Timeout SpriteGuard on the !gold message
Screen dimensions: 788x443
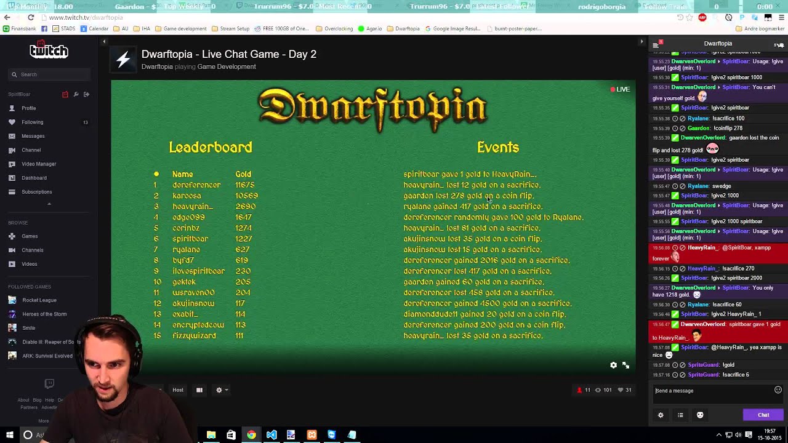(x=675, y=365)
